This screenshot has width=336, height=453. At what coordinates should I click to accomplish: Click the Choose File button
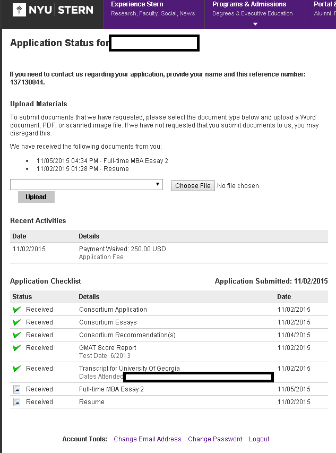tap(193, 186)
